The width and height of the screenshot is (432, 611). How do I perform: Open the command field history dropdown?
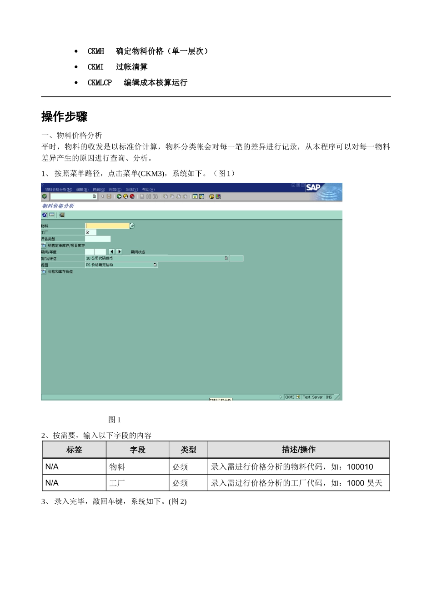pos(94,196)
